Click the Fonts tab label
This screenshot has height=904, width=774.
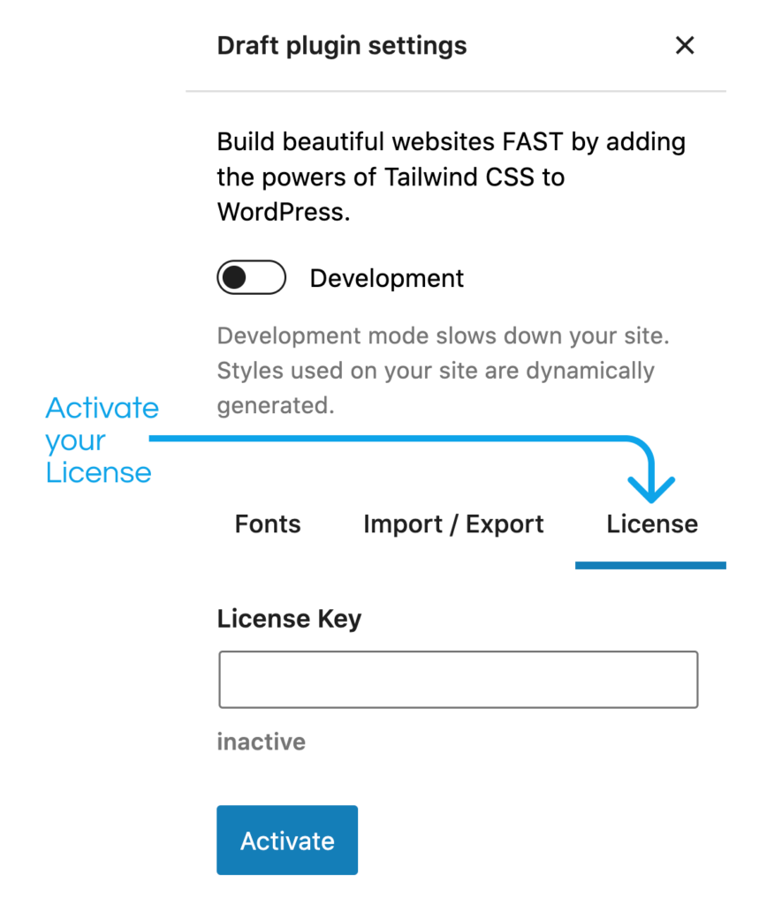click(267, 524)
